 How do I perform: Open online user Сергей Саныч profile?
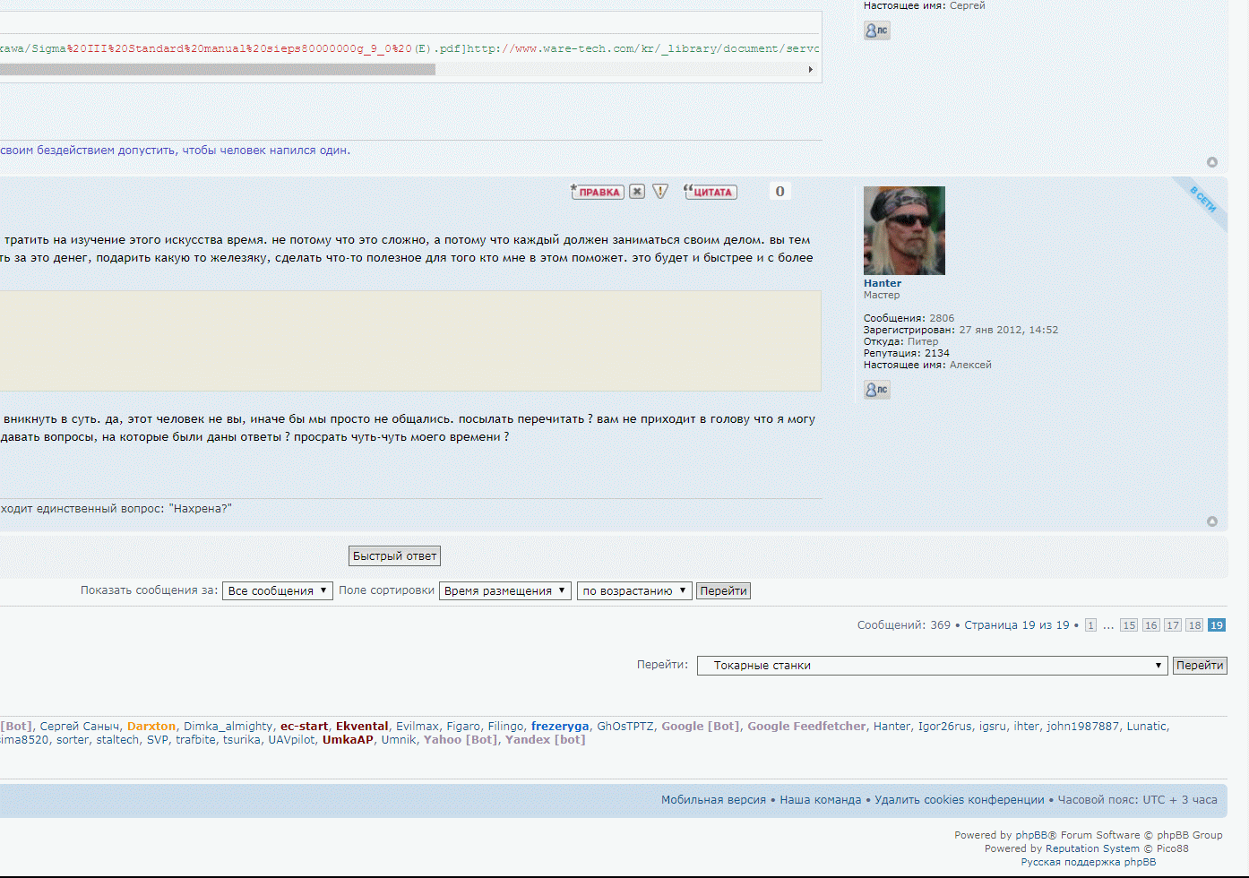pos(80,727)
